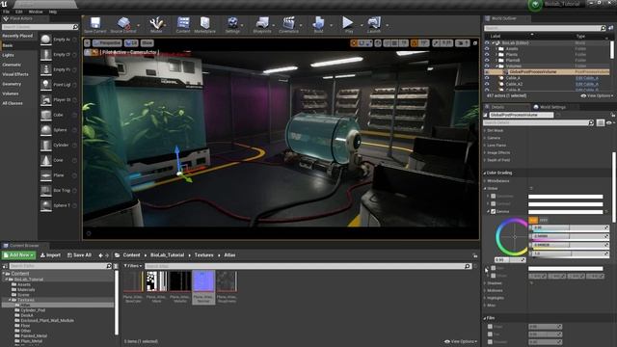The image size is (617, 347).
Task: Select the Plane placement icon
Action: coord(46,175)
